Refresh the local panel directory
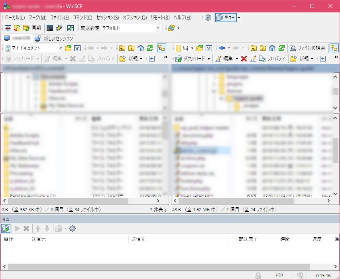This screenshot has height=280, width=340. coord(150,48)
